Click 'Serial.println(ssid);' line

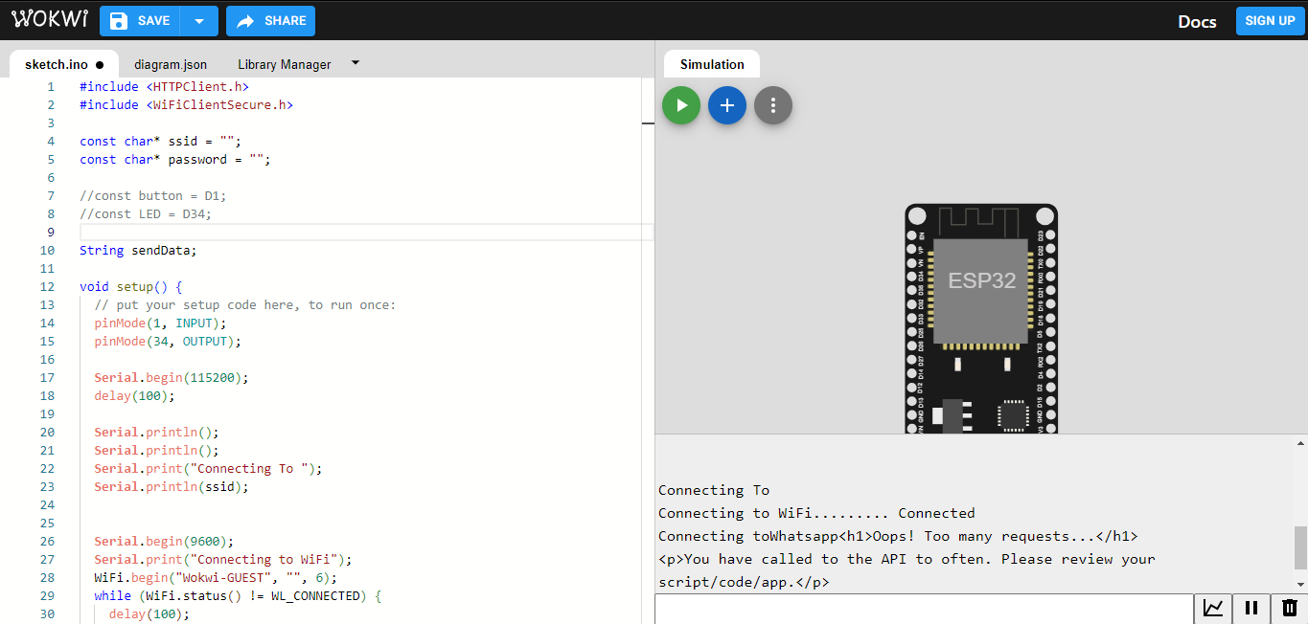tap(172, 487)
